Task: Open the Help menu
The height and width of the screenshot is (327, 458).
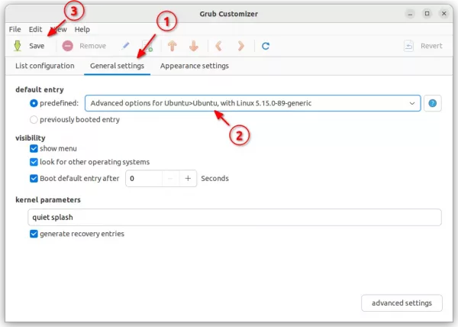Action: [82, 29]
